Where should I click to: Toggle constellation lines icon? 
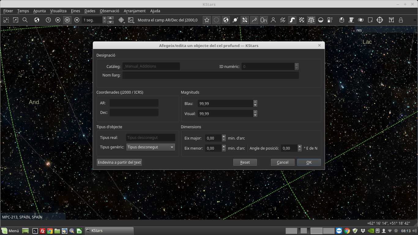pyautogui.click(x=254, y=20)
